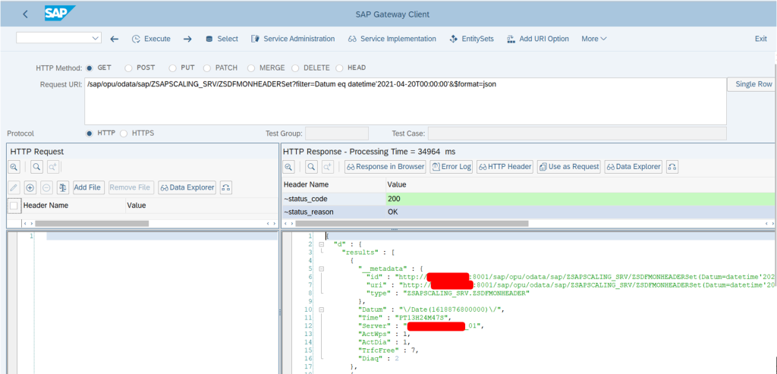Click Find Next icon in HTTP Response toolbar
This screenshot has width=777, height=374.
coord(328,167)
